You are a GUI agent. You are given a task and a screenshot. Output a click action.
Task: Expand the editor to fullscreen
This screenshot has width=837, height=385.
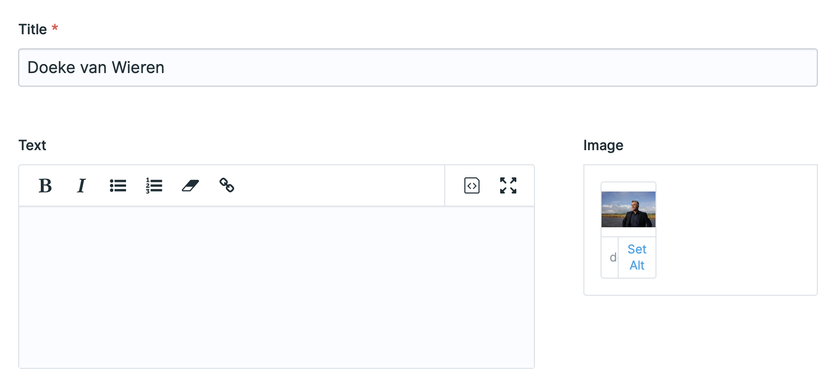pos(508,185)
